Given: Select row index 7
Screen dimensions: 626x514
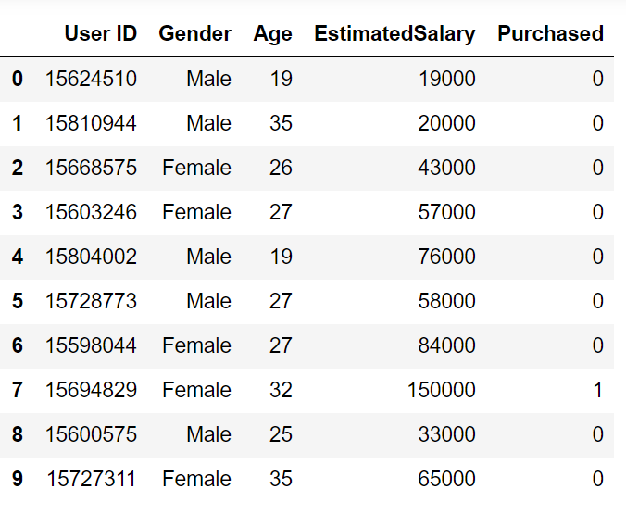Looking at the screenshot, I should tap(18, 390).
